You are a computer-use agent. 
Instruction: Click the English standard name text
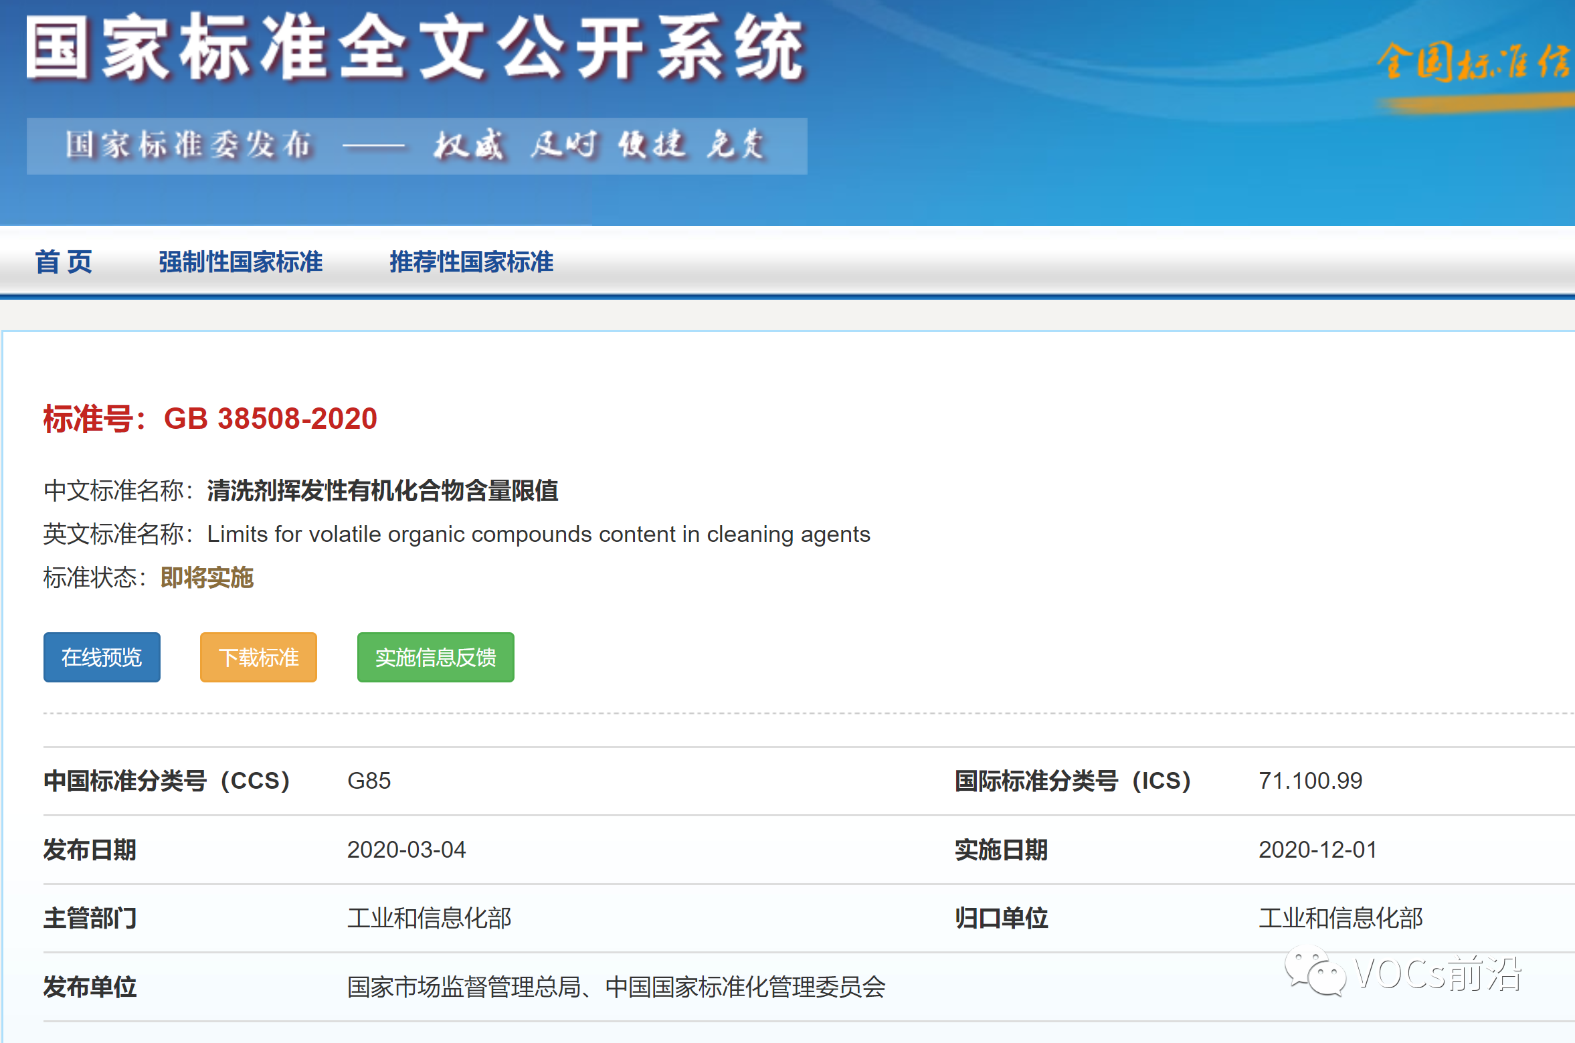click(x=538, y=534)
